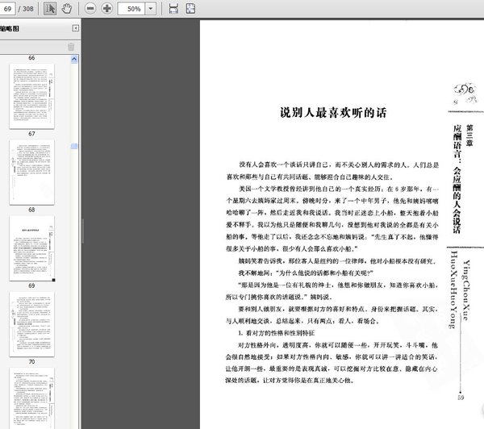484x429 pixels.
Task: Click the trash icon in thumbnails panel
Action: coord(71,47)
